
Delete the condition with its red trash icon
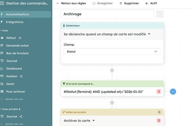[159, 91]
